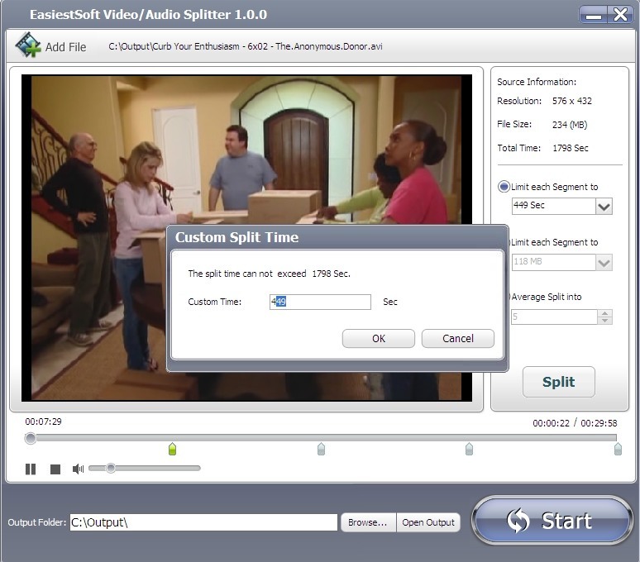This screenshot has width=640, height=562.
Task: Click the playback position slider handle
Action: (31, 438)
